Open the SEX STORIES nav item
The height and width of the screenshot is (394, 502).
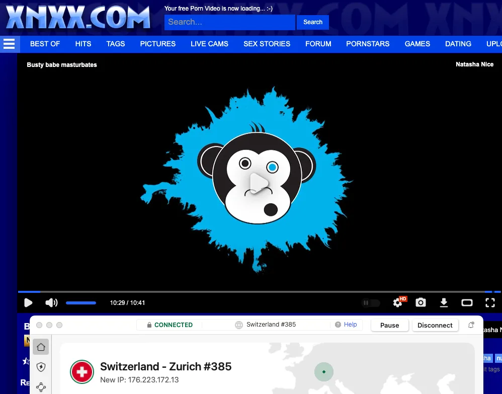267,44
